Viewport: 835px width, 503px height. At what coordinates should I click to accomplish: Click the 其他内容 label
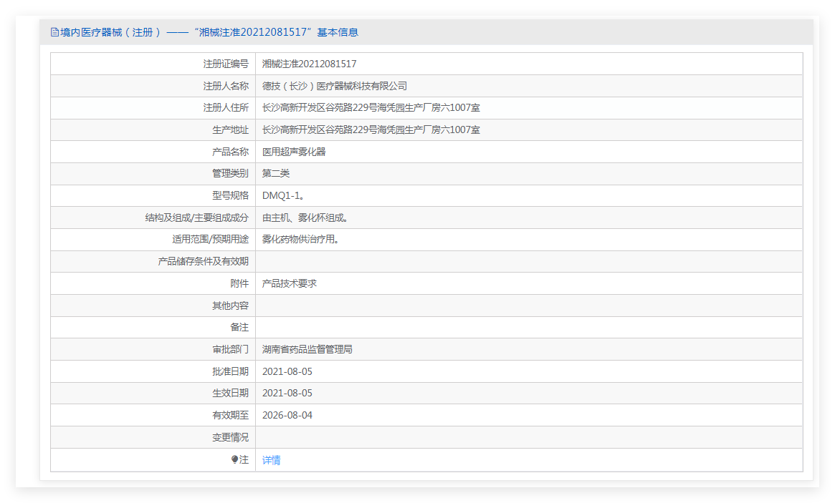click(x=231, y=306)
